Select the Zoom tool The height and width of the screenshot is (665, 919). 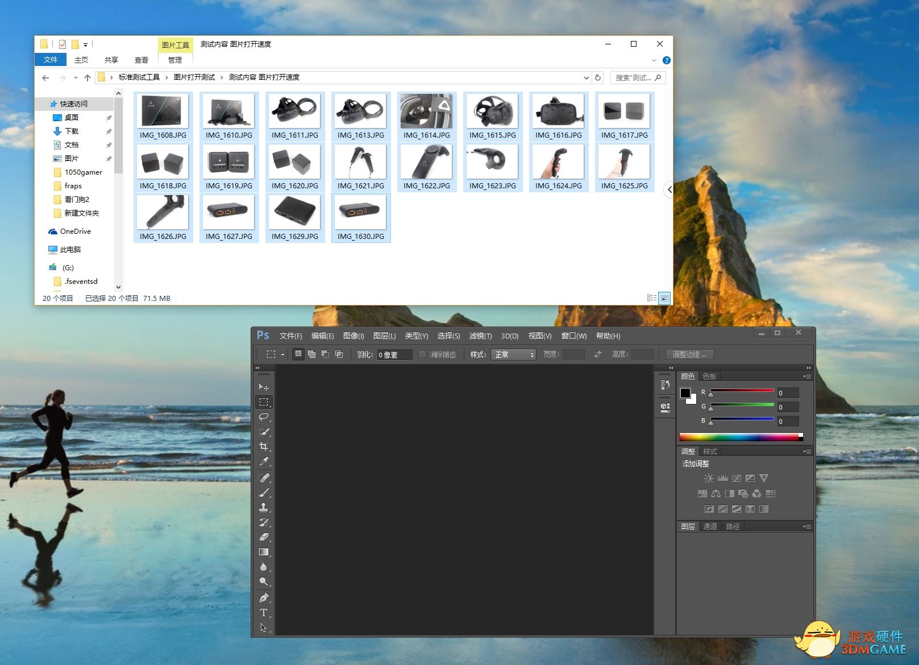pyautogui.click(x=263, y=582)
